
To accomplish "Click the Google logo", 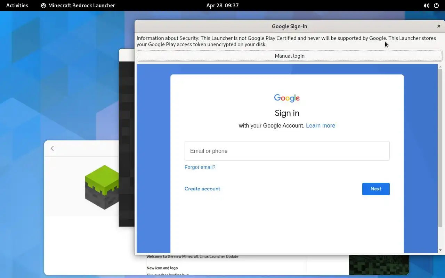I will pyautogui.click(x=287, y=98).
